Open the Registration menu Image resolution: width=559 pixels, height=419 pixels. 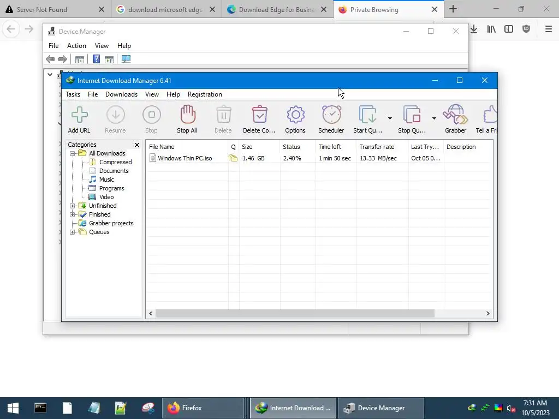pyautogui.click(x=205, y=94)
